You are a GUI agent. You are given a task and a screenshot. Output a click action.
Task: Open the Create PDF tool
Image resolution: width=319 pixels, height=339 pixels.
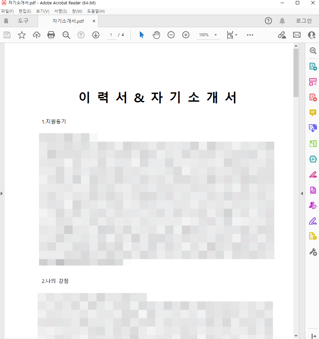pos(313,97)
